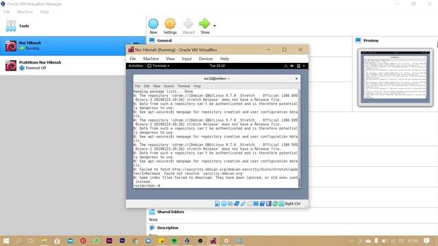Viewport: 438px width, 246px height.
Task: Open terminal Terminal menu
Action: [183, 86]
